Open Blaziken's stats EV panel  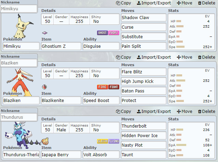coord(191,86)
